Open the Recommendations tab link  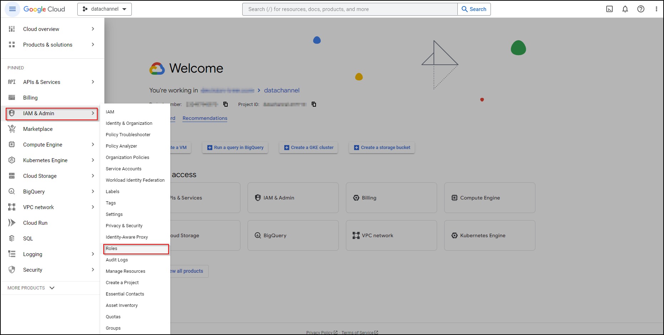[x=205, y=118]
